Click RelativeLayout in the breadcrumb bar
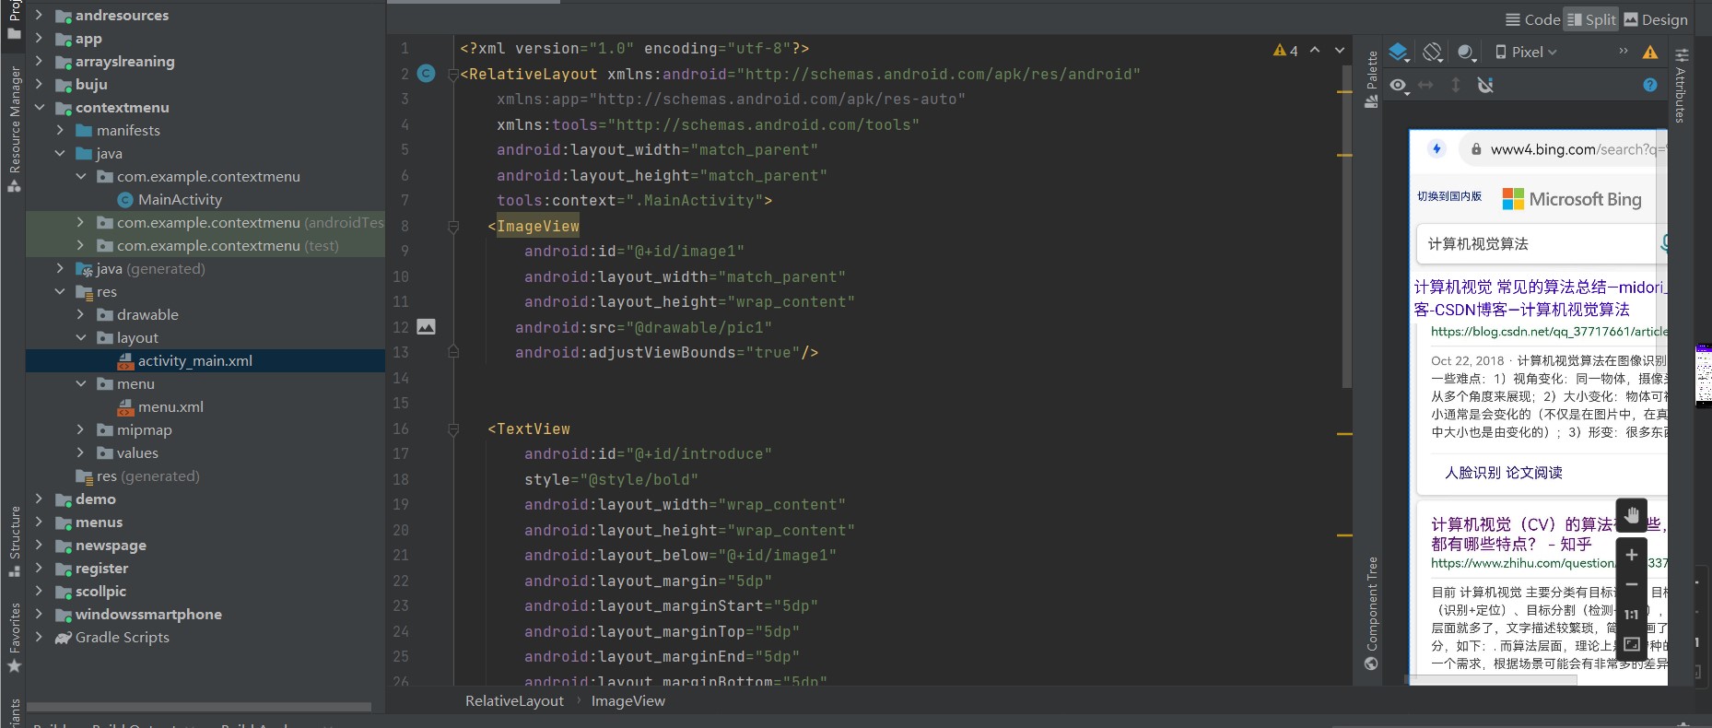 pos(514,700)
